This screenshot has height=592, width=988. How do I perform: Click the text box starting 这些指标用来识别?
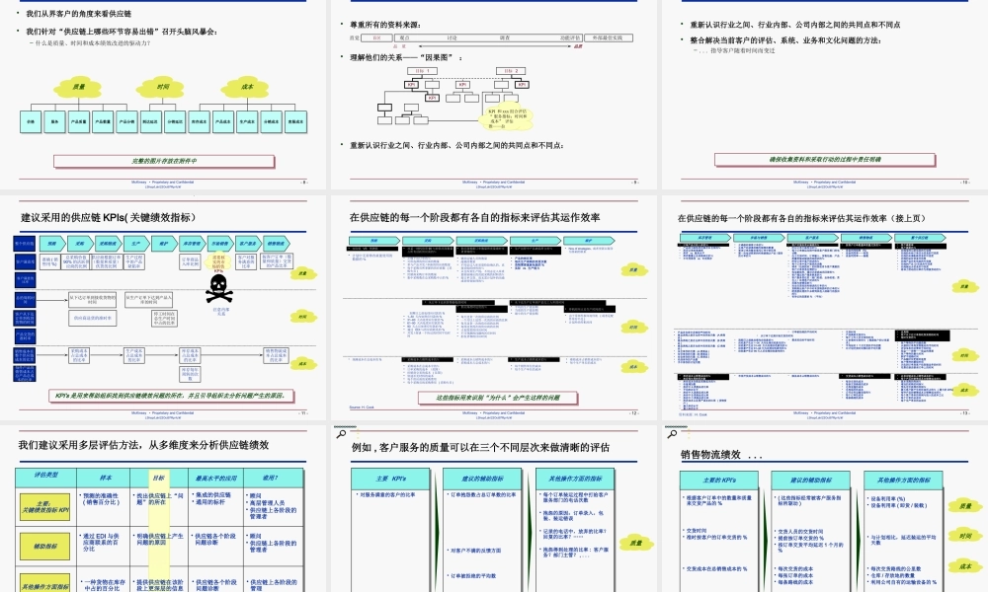tap(498, 398)
